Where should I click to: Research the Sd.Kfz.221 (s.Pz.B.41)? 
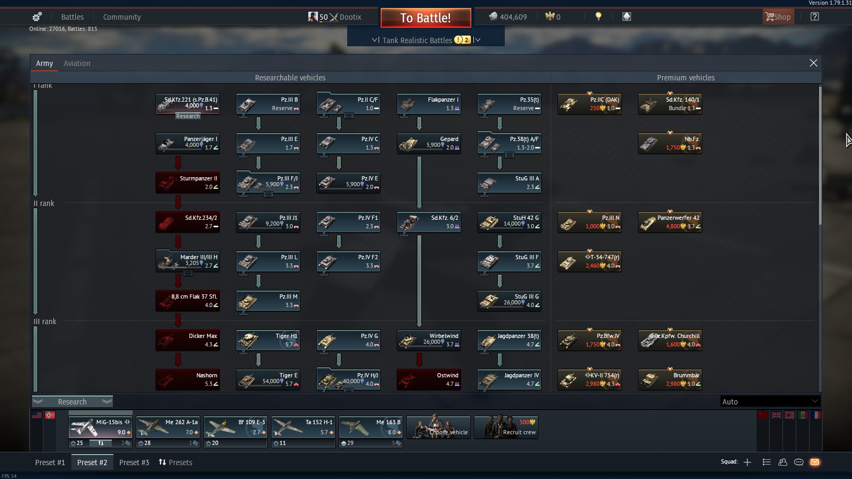pos(188,116)
